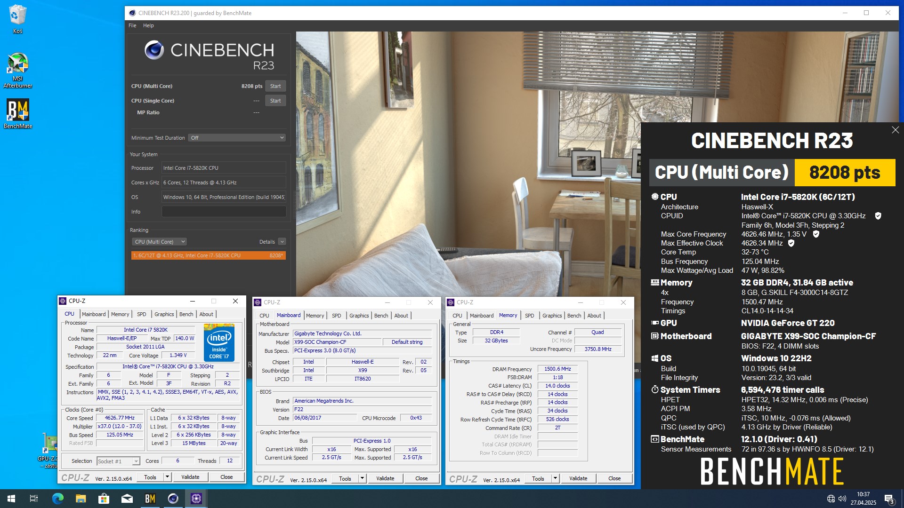This screenshot has height=508, width=904.
Task: Open Tools dropdown arrow in CPU-Z CPU window
Action: [167, 477]
